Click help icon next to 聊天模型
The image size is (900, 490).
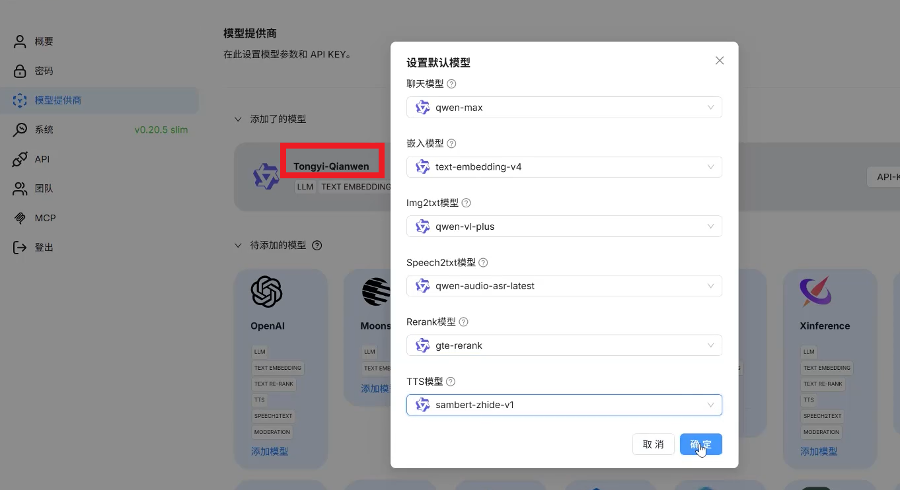tap(452, 84)
